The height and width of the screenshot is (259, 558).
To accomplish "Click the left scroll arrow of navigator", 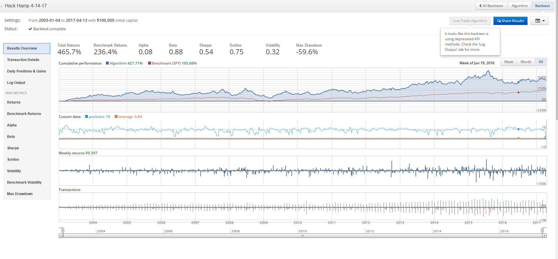I will [x=61, y=236].
